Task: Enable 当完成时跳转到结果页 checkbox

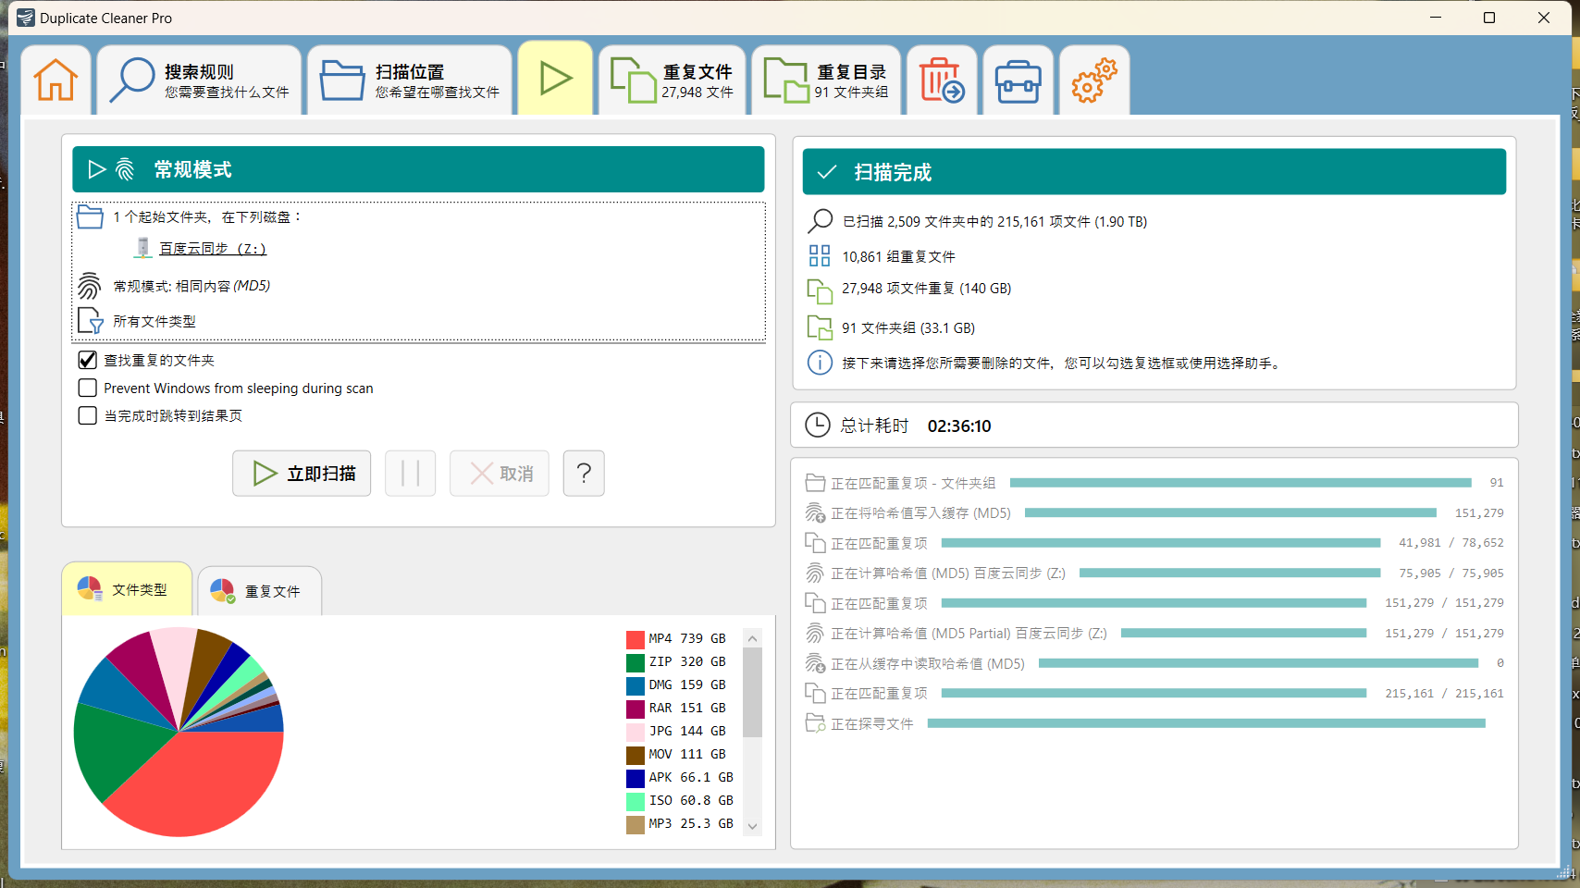Action: (x=88, y=415)
